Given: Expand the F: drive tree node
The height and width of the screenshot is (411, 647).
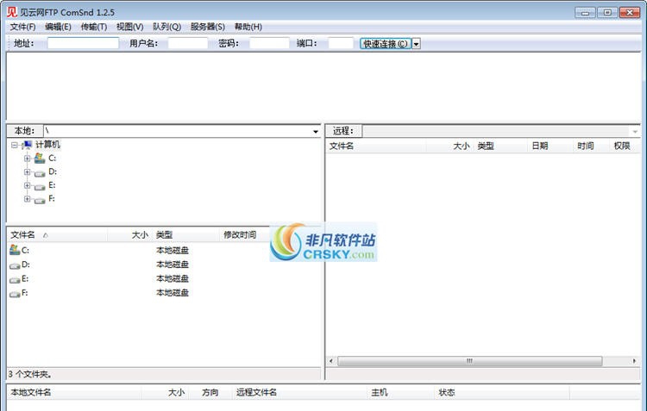Looking at the screenshot, I should (28, 199).
